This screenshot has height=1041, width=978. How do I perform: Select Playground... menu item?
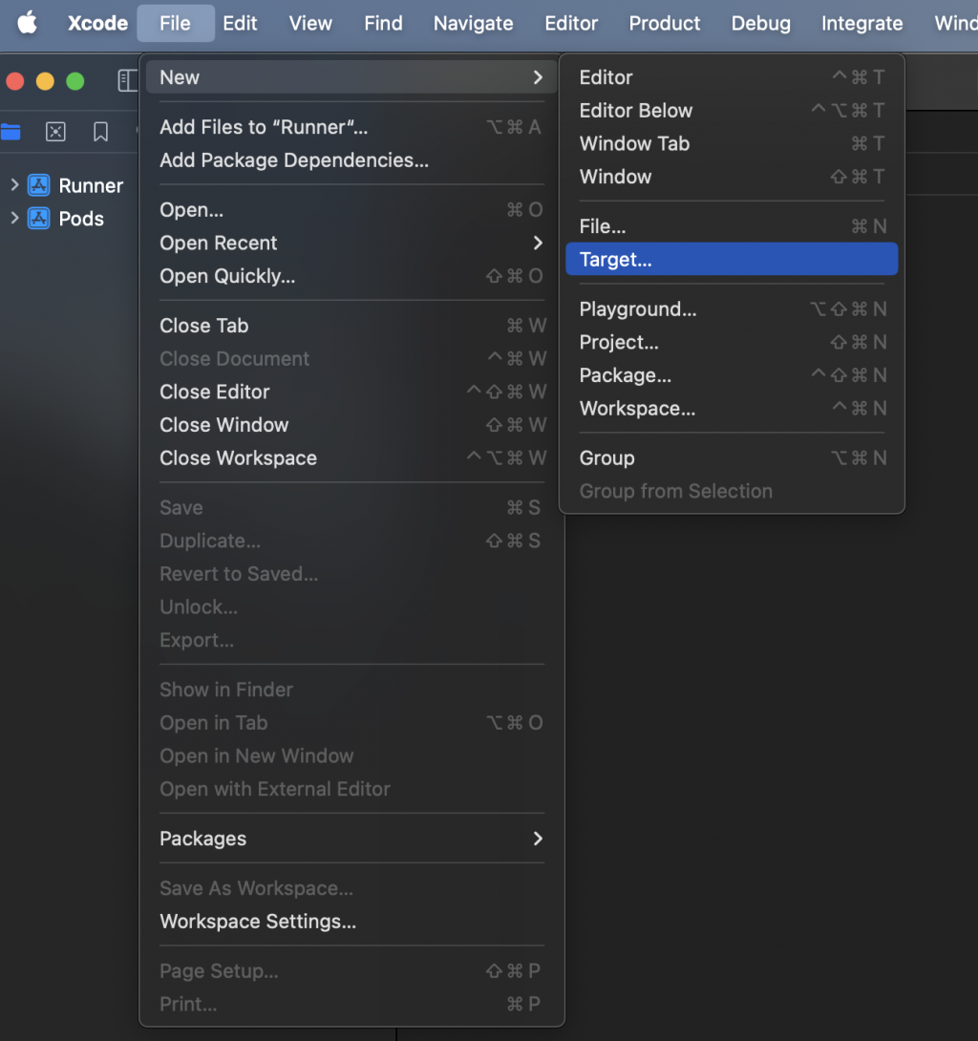[732, 308]
